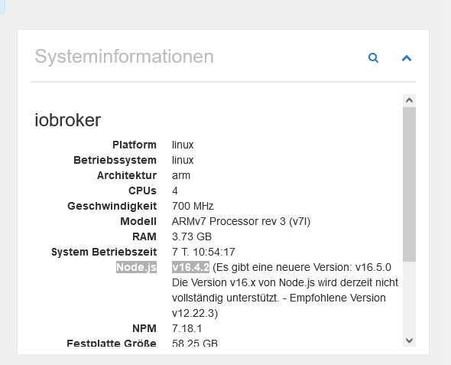
Task: Click the Systeminformationen title
Action: click(x=125, y=56)
